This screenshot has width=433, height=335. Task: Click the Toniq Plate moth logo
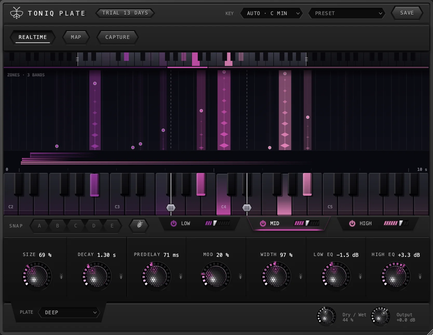point(17,13)
